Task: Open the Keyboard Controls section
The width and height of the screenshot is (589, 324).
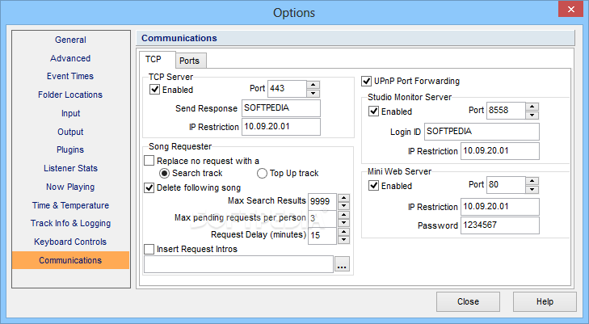Action: [70, 242]
